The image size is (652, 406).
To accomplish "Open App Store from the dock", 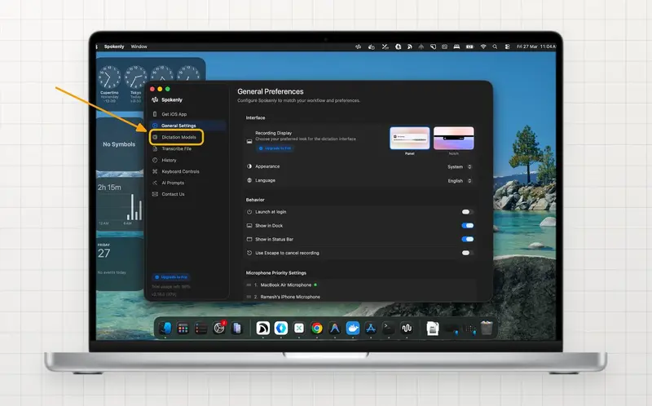I will (x=371, y=329).
